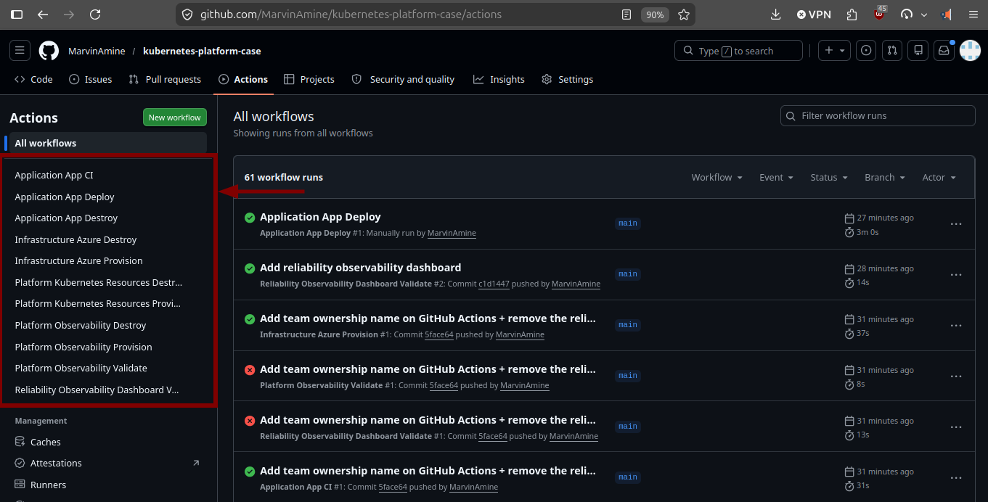
Task: Reload the current page
Action: click(x=95, y=15)
